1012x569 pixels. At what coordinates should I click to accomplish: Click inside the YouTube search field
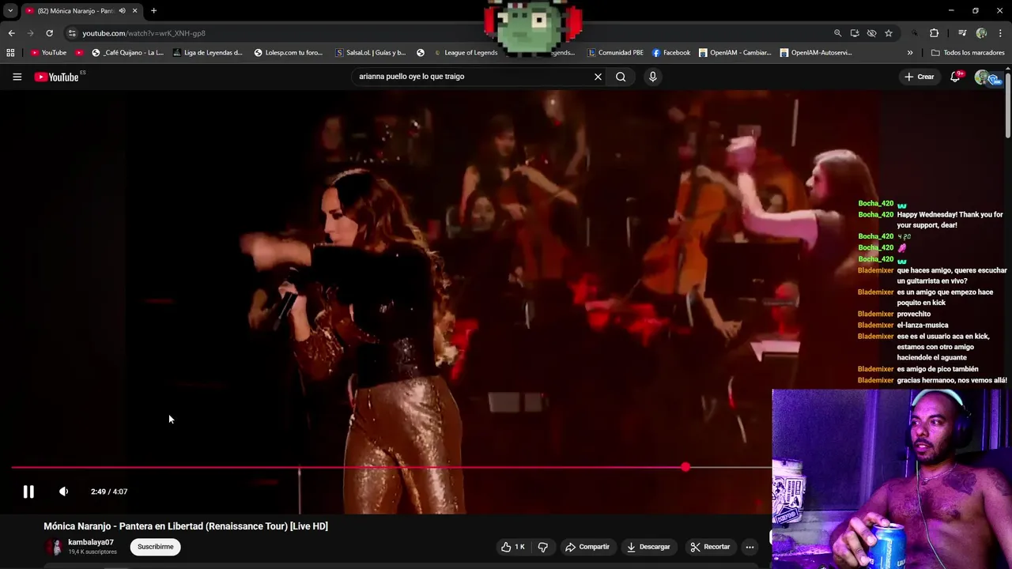tap(473, 77)
